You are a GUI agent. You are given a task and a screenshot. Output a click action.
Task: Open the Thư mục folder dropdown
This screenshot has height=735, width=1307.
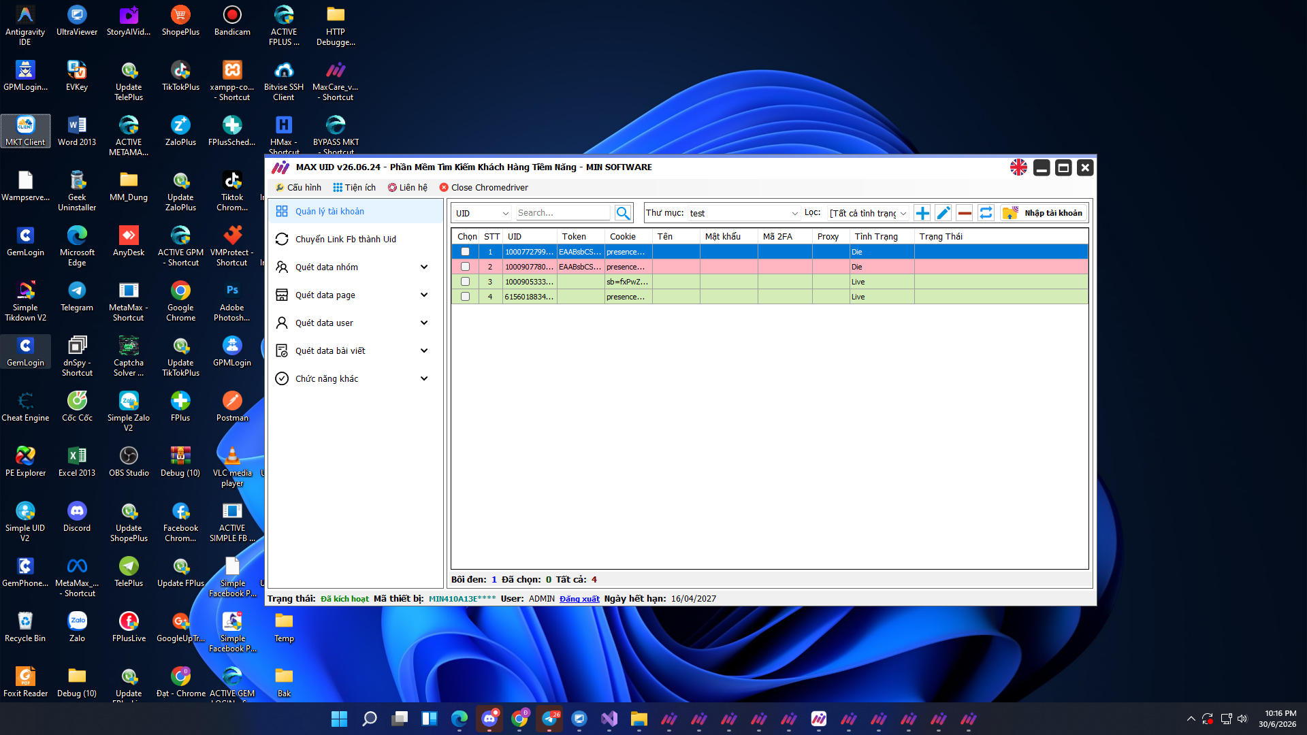(x=743, y=213)
